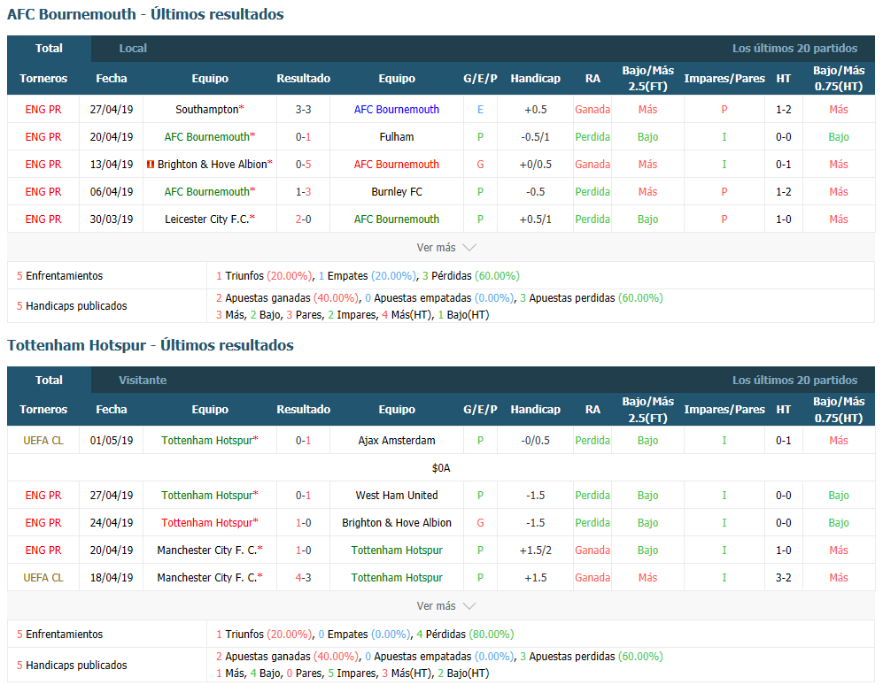883x685 pixels.
Task: Click the Handicap column header in the Bournemouth table
Action: point(536,78)
